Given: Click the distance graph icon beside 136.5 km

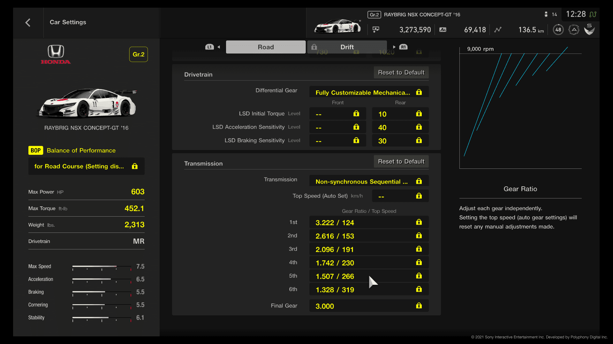Looking at the screenshot, I should coord(498,30).
